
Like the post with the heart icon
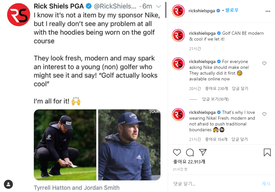[x=177, y=152]
